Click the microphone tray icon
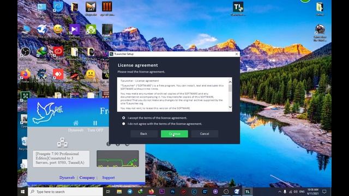The width and height of the screenshot is (349, 196). pyautogui.click(x=285, y=192)
